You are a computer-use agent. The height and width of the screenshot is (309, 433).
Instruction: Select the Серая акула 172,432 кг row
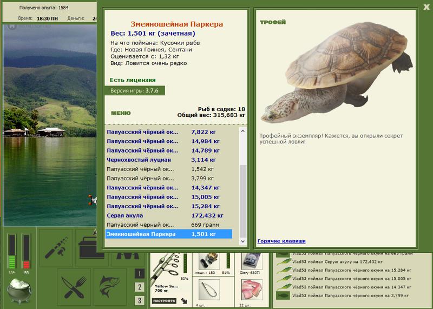point(169,215)
